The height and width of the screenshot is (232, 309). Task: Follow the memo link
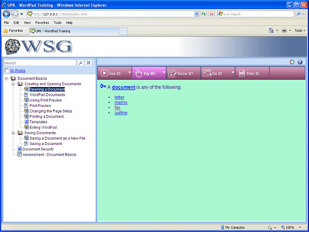[x=121, y=102]
